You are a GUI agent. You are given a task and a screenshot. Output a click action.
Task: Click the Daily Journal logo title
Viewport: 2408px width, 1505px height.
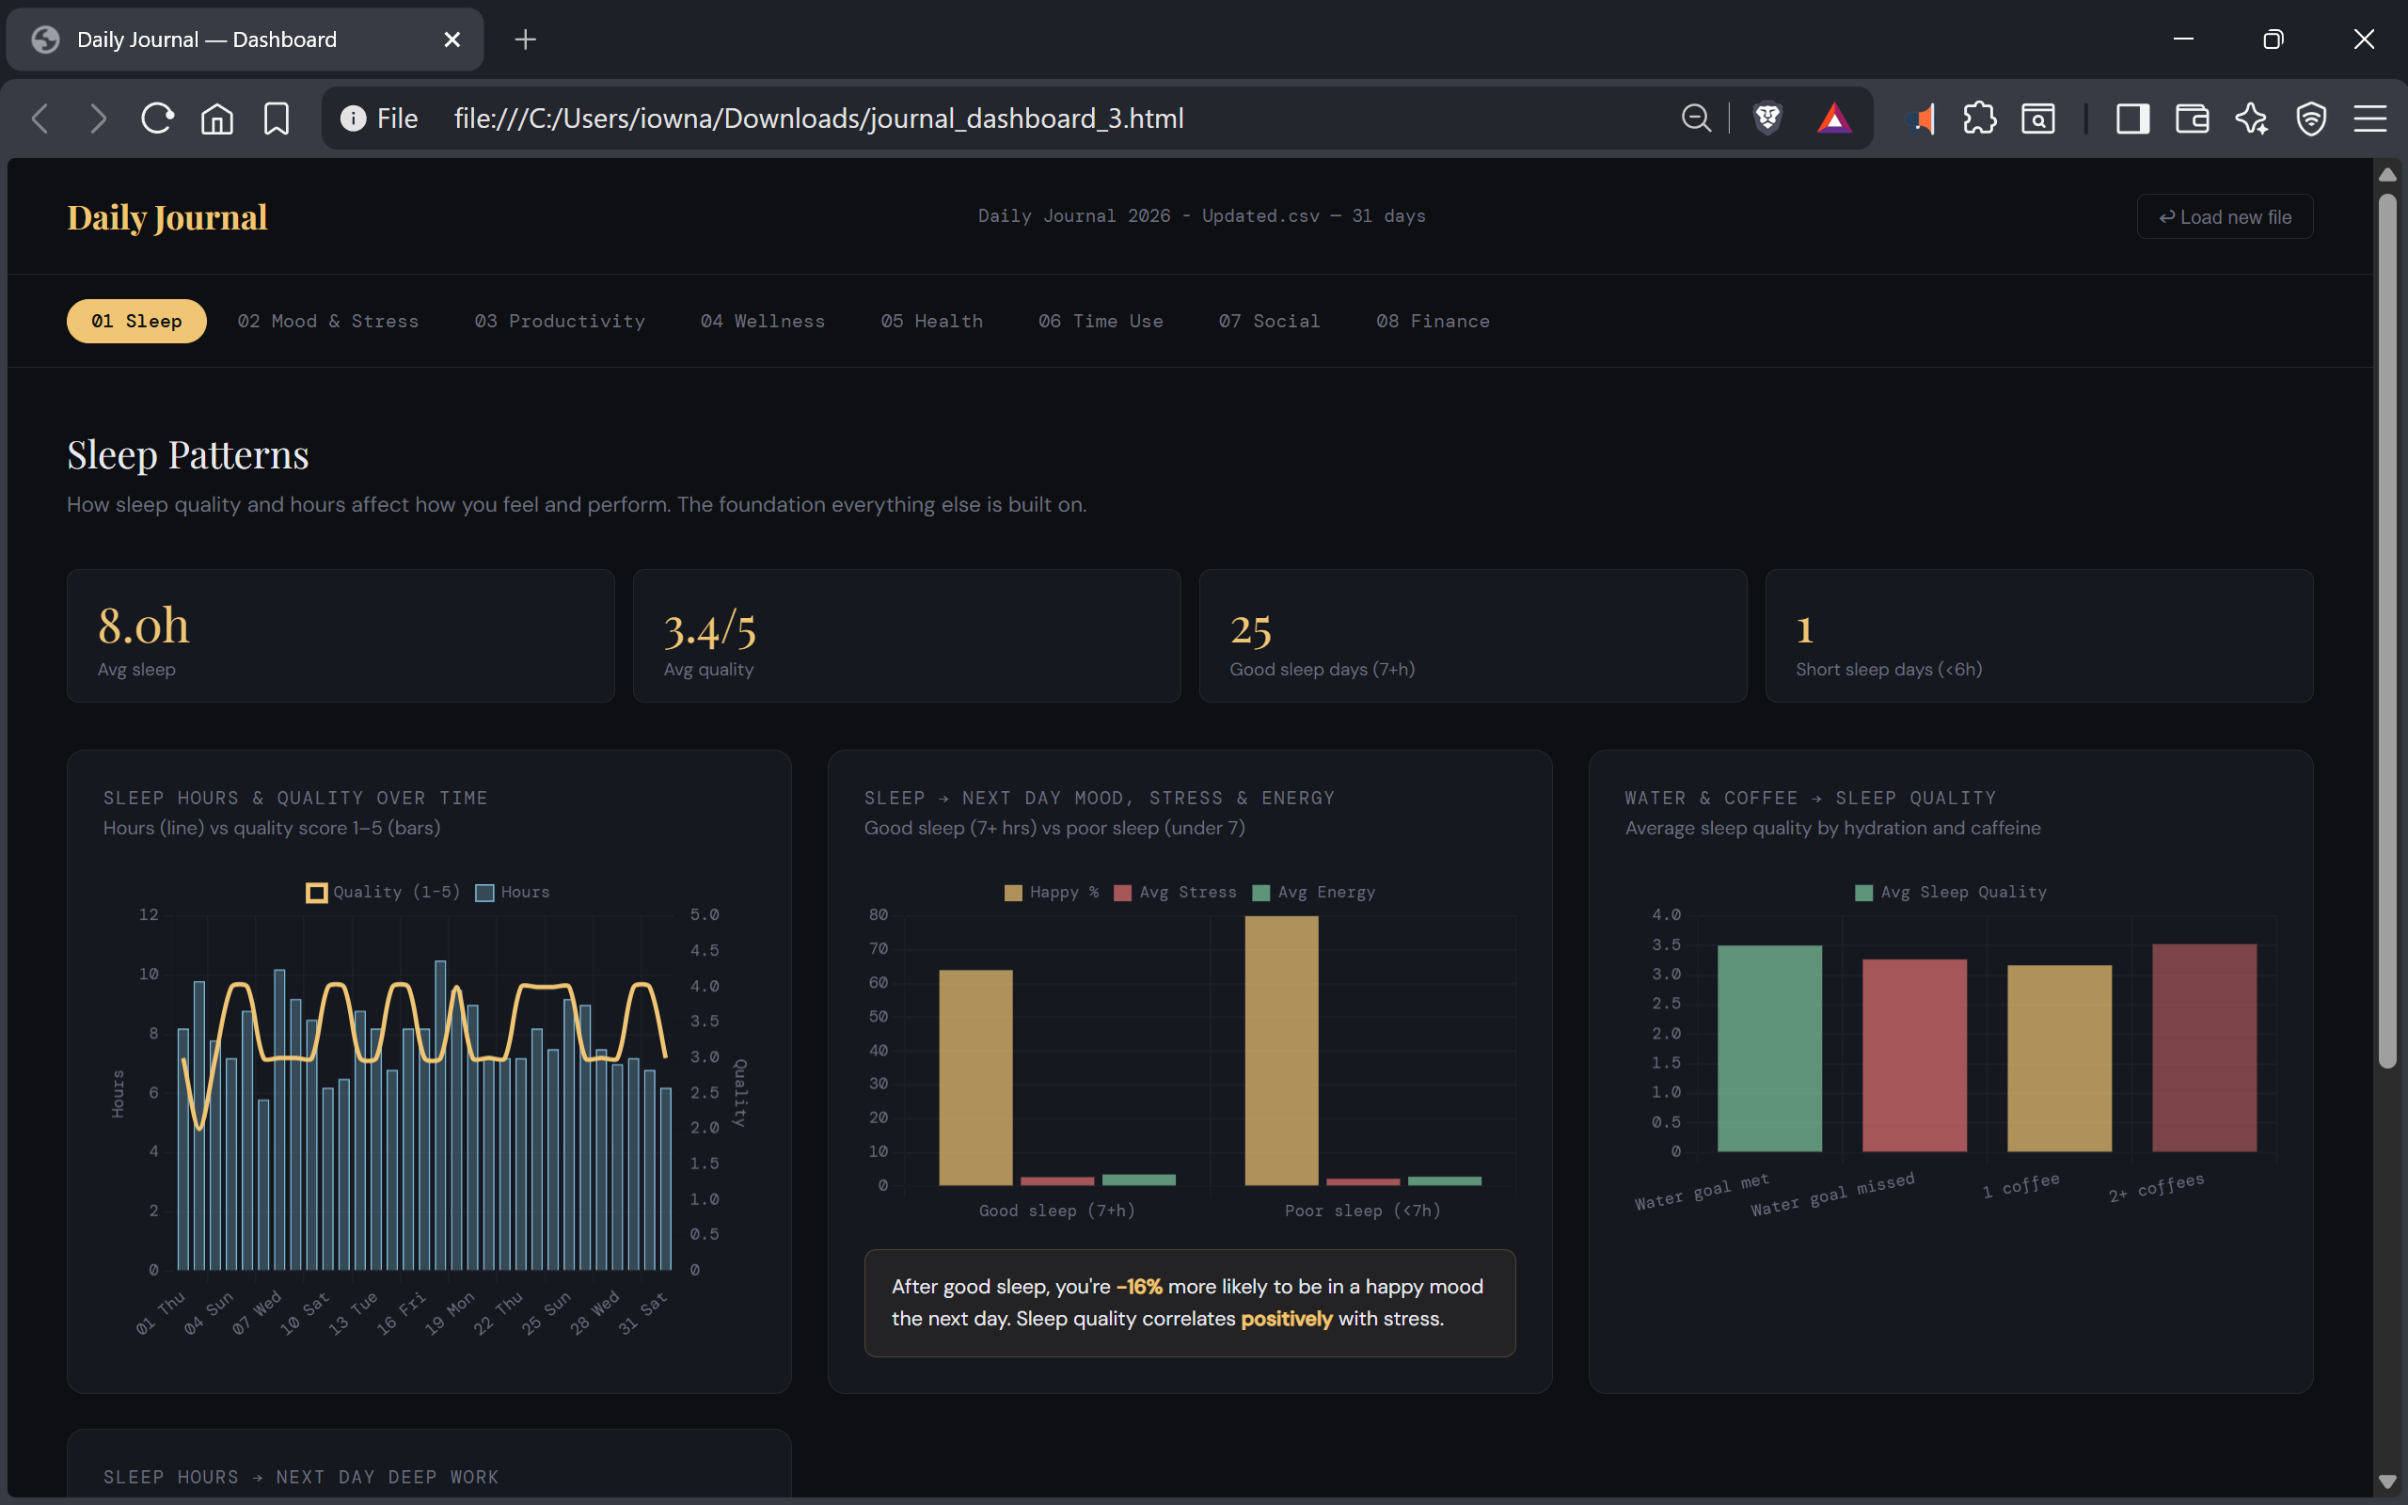coord(167,217)
